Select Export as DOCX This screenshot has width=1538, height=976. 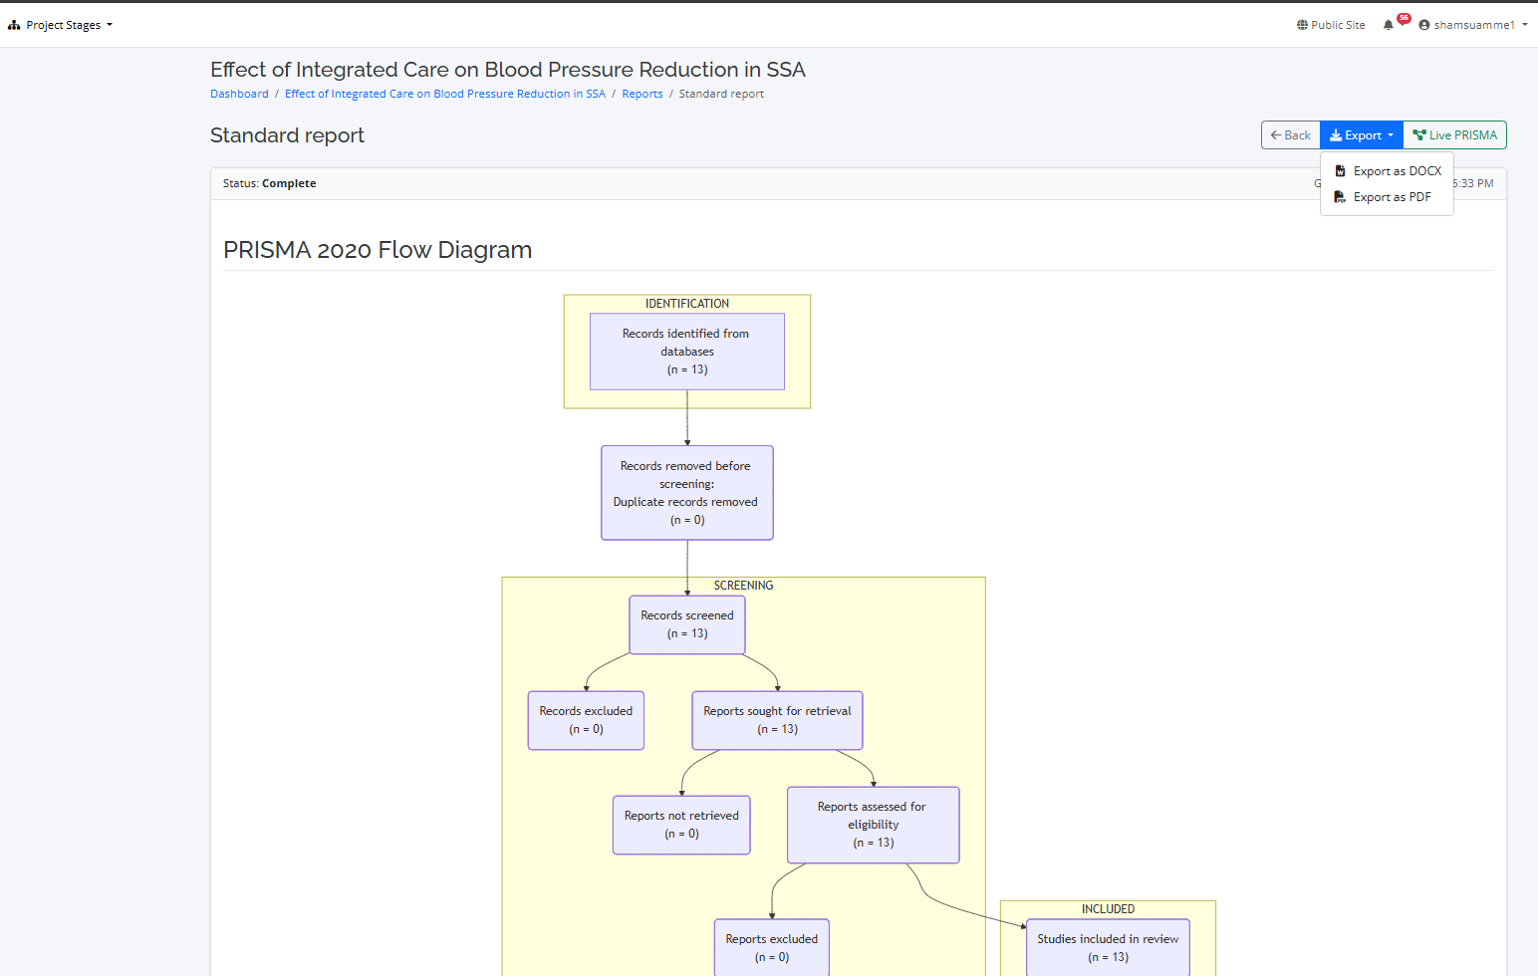[1397, 171]
